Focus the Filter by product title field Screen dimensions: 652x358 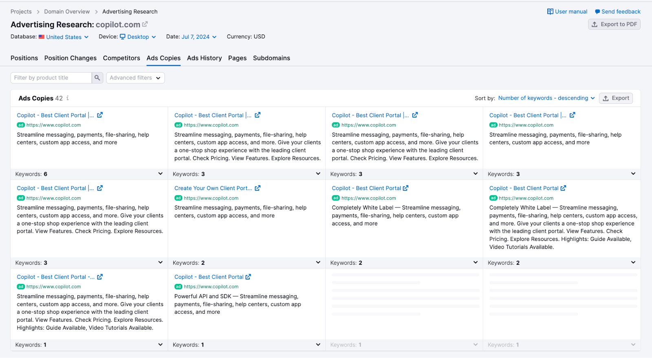51,78
